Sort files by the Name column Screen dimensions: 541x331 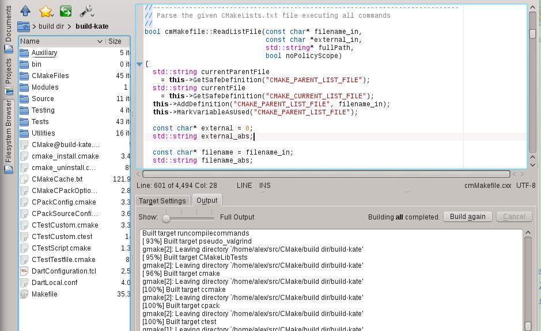pyautogui.click(x=60, y=41)
